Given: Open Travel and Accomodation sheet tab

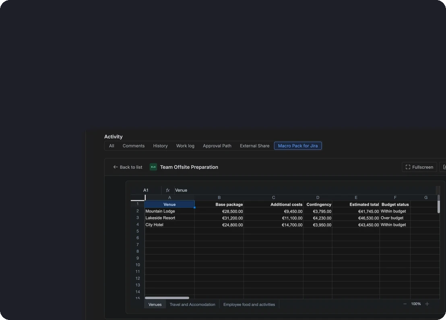Looking at the screenshot, I should tap(192, 304).
